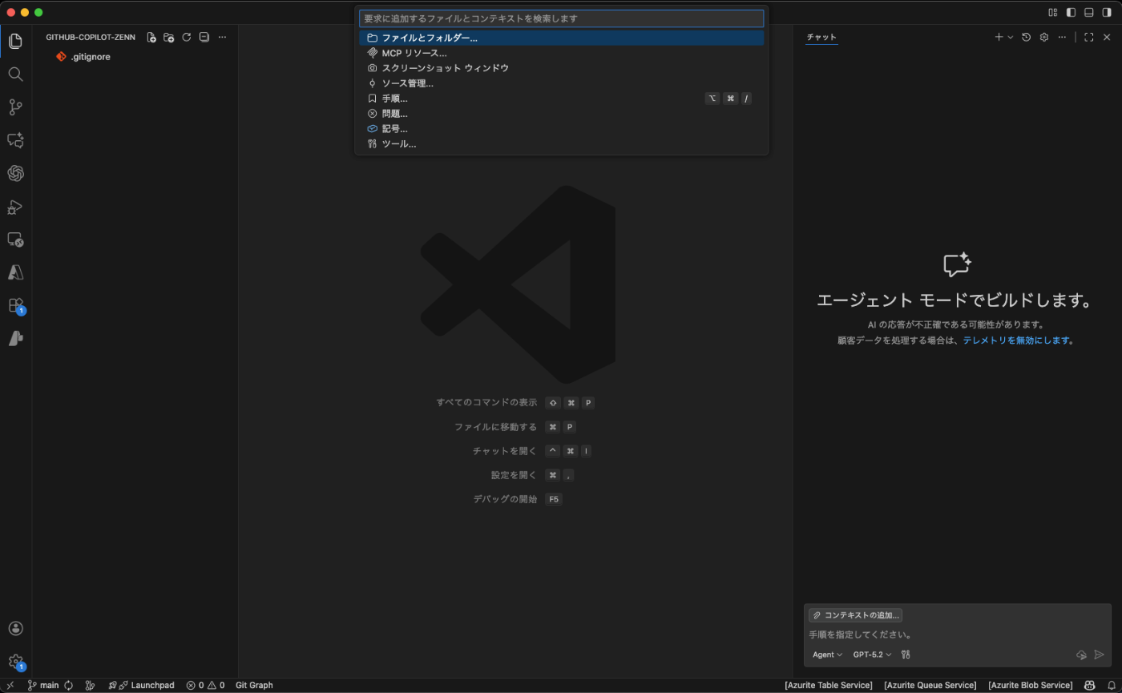This screenshot has height=693, width=1122.
Task: Select MCP リソース... in context picker
Action: point(561,53)
